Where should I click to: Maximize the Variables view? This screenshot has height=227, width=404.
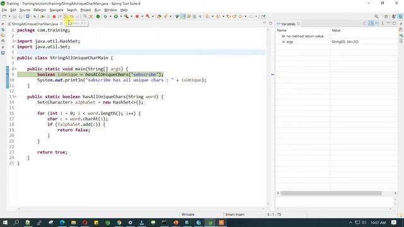point(394,23)
